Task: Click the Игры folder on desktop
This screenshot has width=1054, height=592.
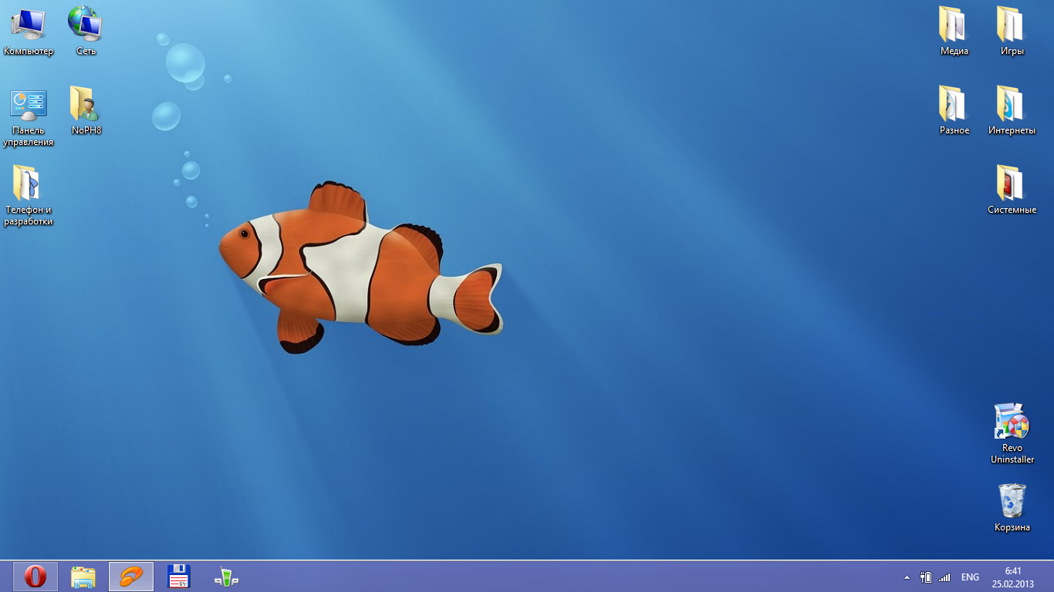Action: click(x=1012, y=31)
